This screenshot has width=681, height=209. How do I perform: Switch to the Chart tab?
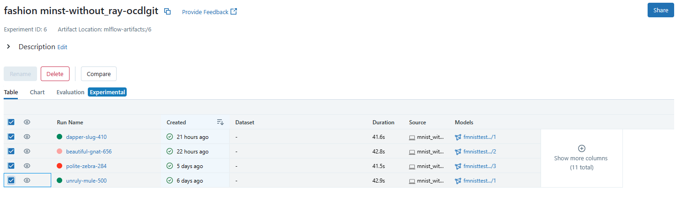37,92
